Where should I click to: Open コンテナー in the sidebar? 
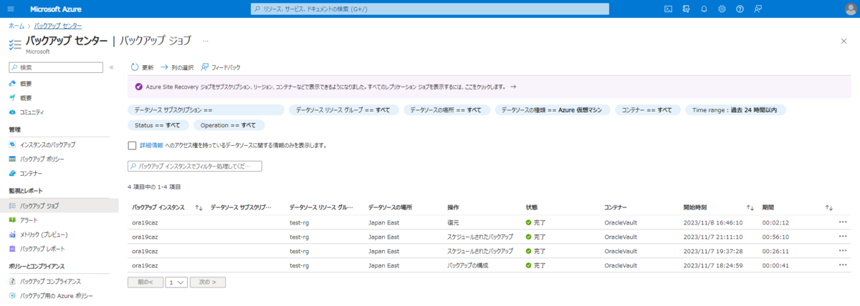(x=32, y=174)
